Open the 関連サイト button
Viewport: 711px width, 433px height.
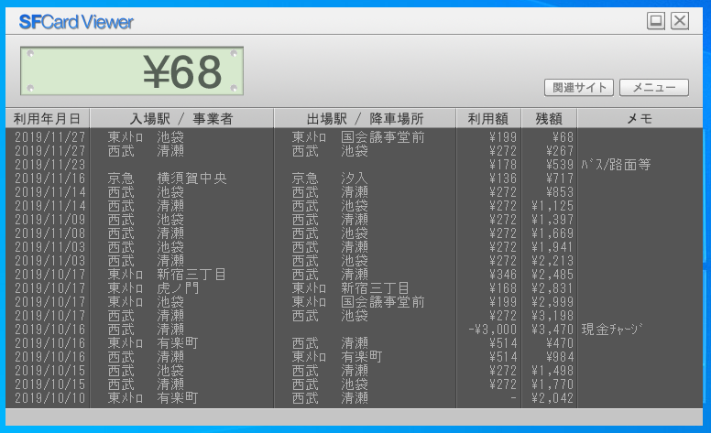click(x=578, y=88)
